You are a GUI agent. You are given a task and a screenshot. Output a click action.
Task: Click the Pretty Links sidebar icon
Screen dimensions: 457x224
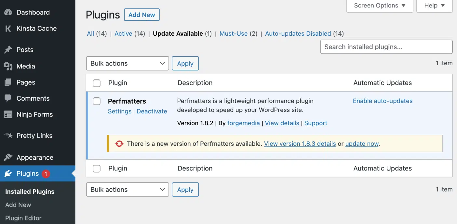[x=8, y=136]
